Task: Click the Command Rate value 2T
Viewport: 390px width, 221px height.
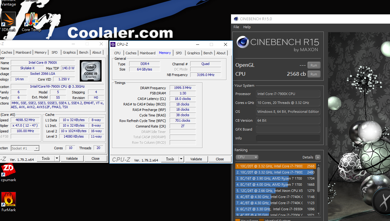Action: [x=183, y=126]
